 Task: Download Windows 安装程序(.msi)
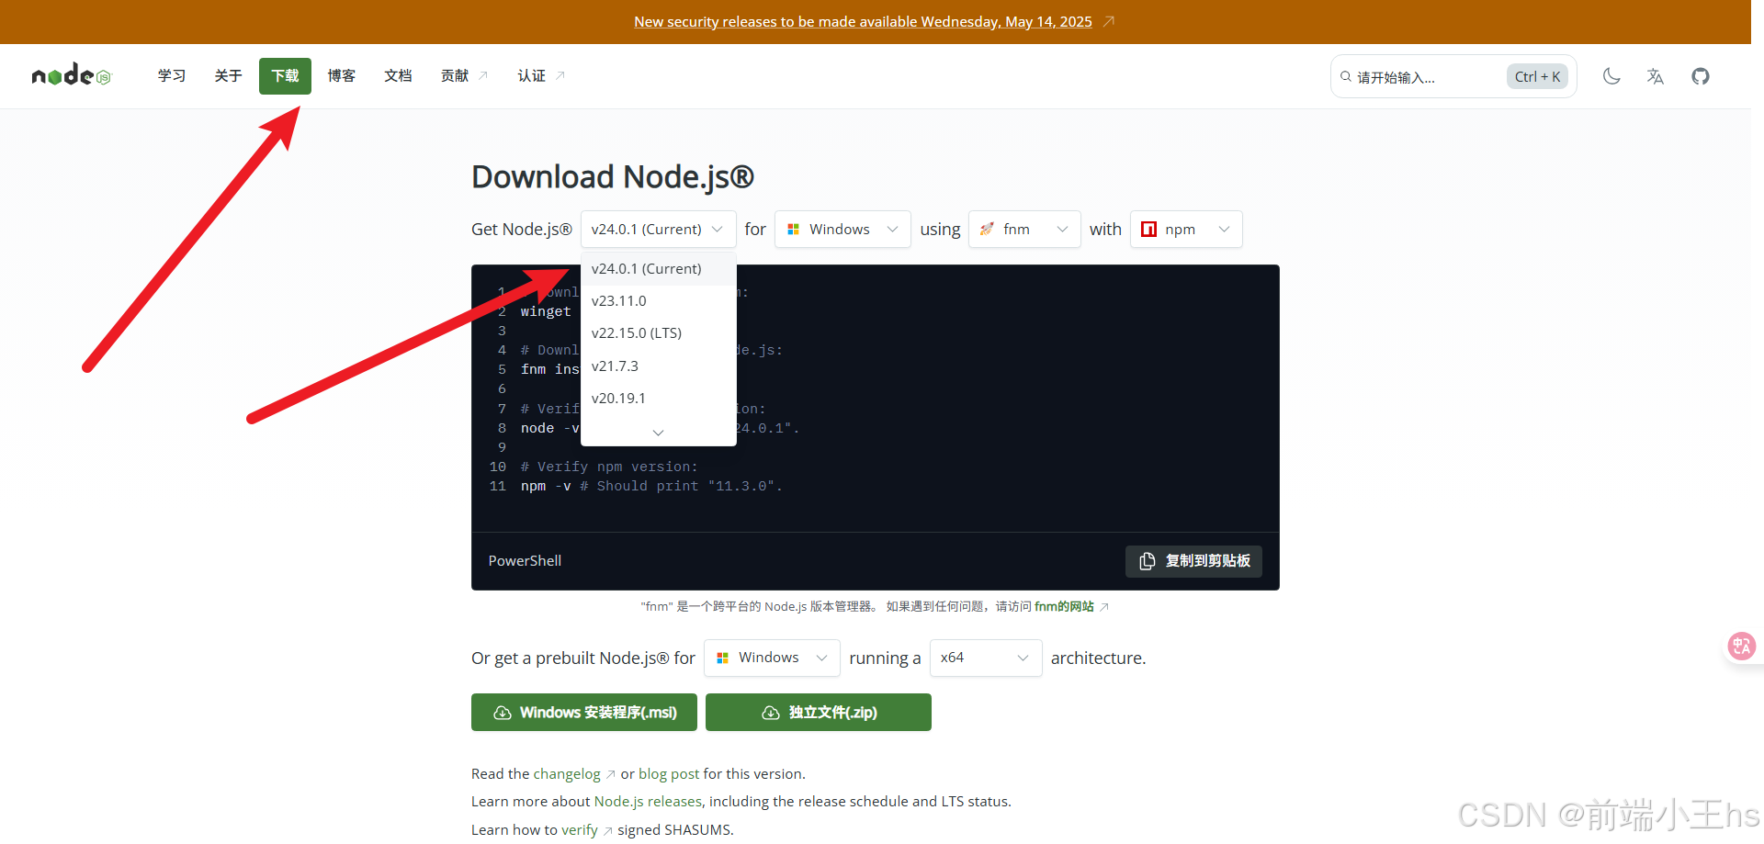point(584,713)
